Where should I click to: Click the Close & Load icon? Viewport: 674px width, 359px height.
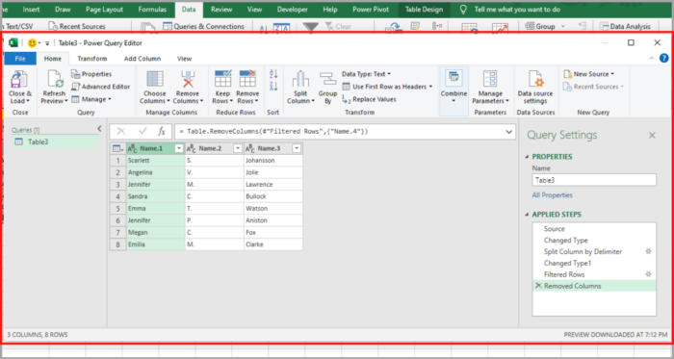19,80
